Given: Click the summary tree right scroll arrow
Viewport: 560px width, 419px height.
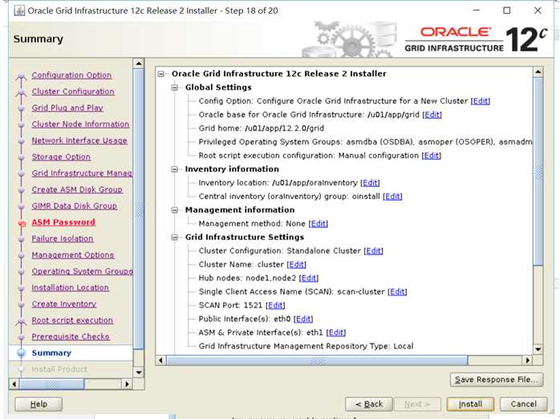Looking at the screenshot, I should (x=527, y=360).
